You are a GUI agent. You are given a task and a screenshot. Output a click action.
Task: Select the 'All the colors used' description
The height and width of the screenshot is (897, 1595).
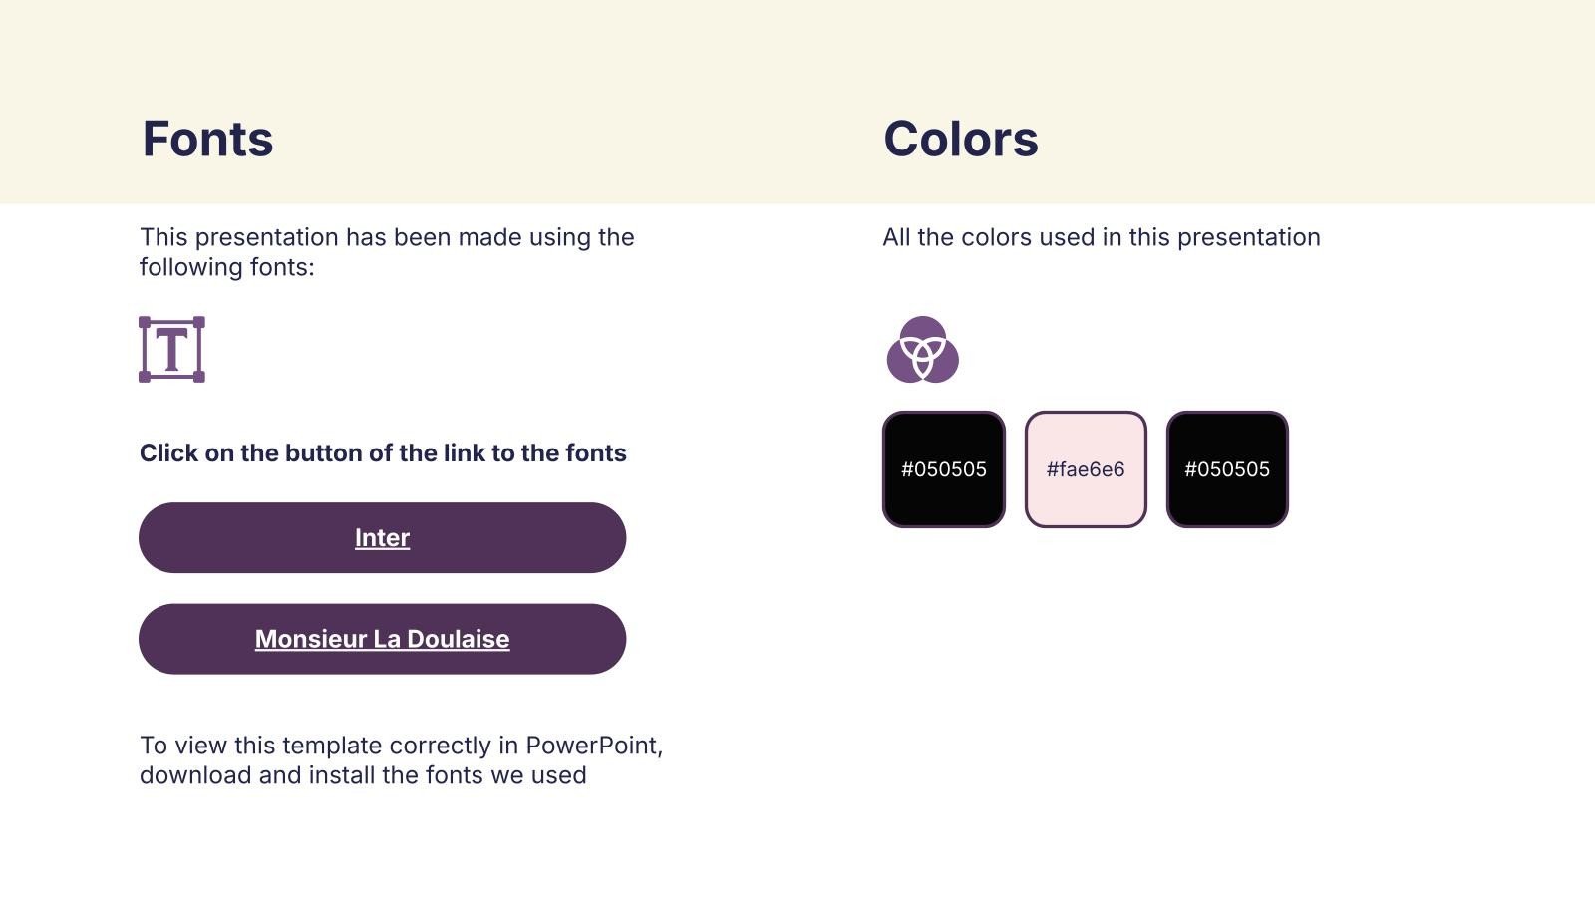click(x=1101, y=237)
